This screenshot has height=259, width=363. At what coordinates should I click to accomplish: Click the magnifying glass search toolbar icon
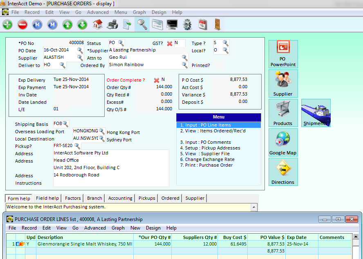tap(142, 24)
